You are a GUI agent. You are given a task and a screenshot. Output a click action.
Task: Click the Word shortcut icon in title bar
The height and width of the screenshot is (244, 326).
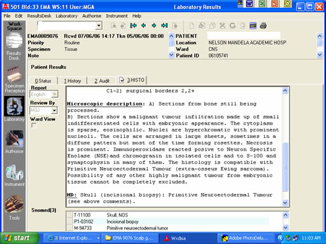250,4
